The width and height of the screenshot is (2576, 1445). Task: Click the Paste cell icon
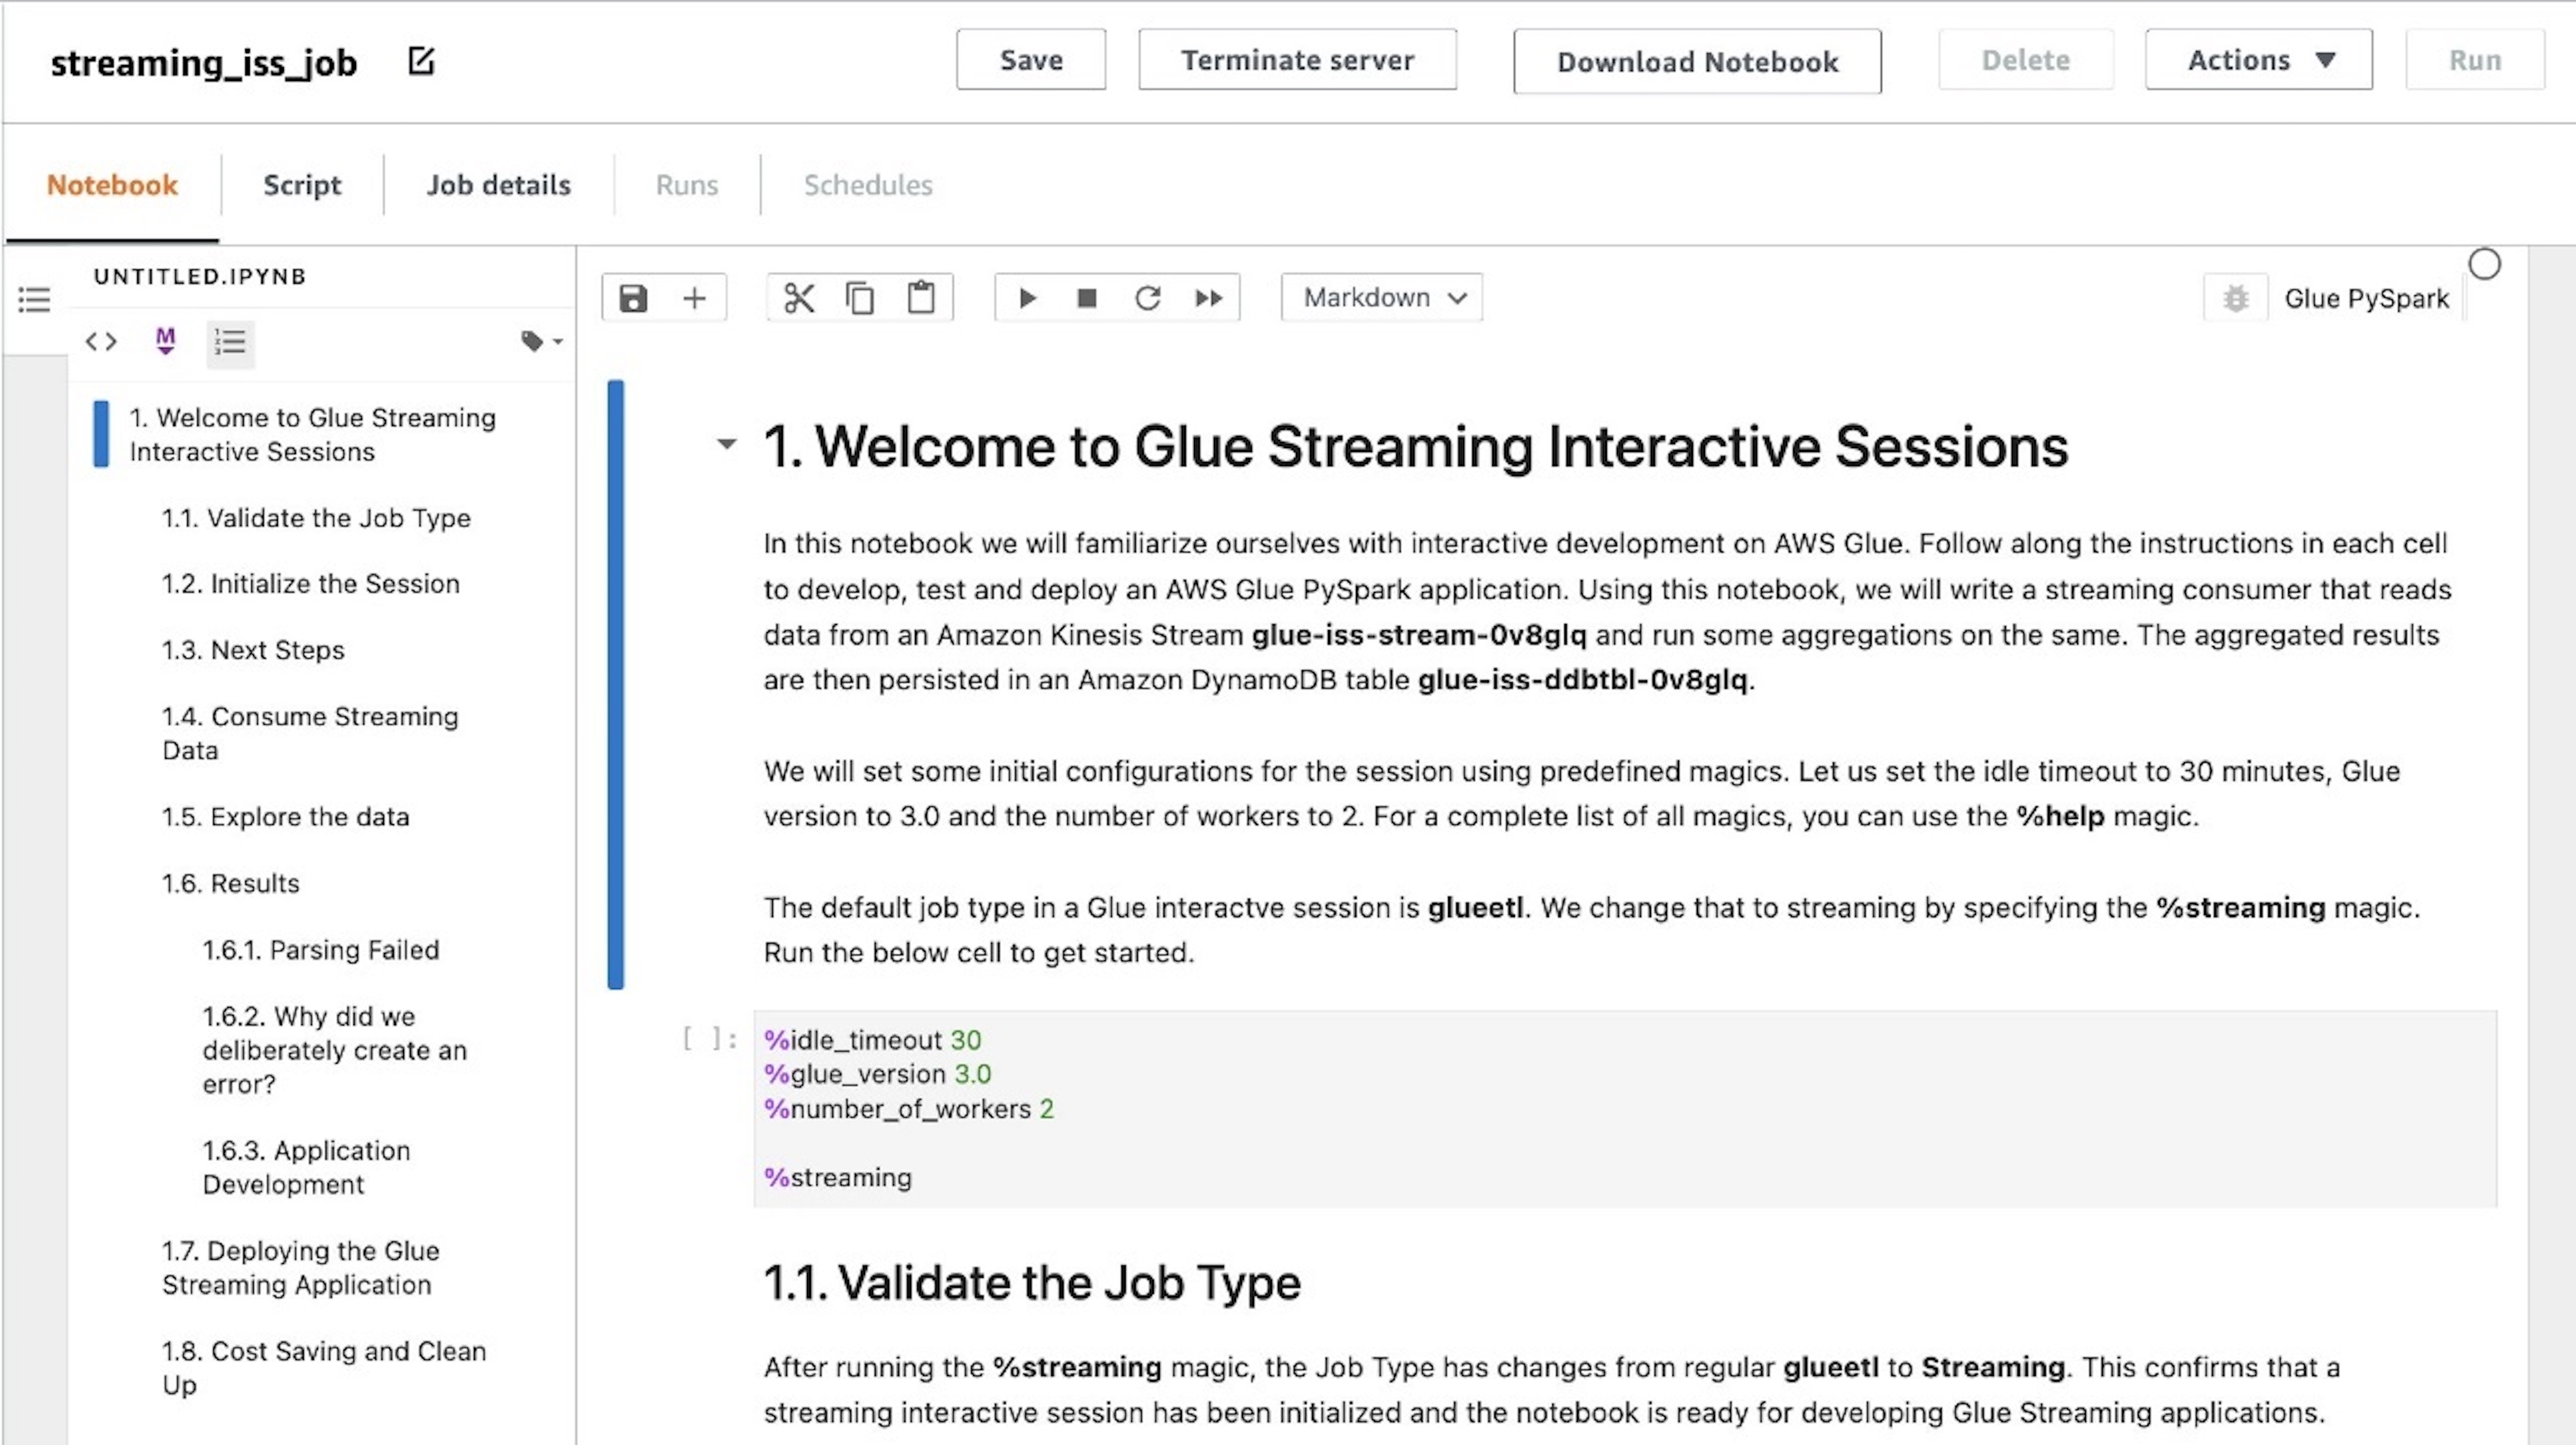(920, 297)
